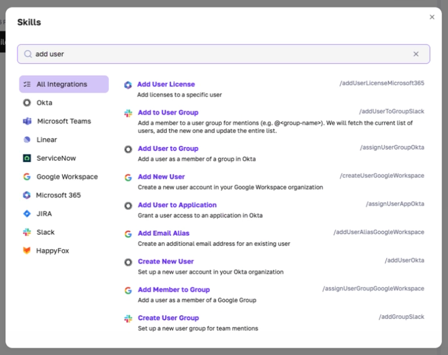This screenshot has height=355, width=448.
Task: Click Slack icon beside Add to User Group
Action: click(x=128, y=113)
